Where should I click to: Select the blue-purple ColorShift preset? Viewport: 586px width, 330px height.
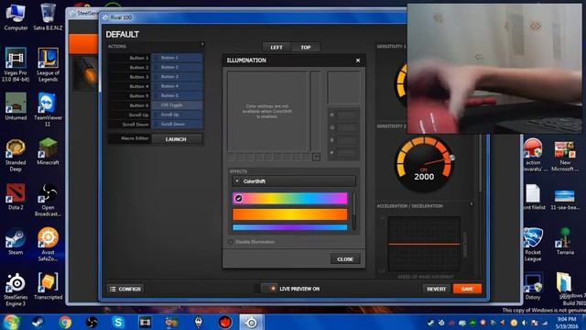pos(290,227)
